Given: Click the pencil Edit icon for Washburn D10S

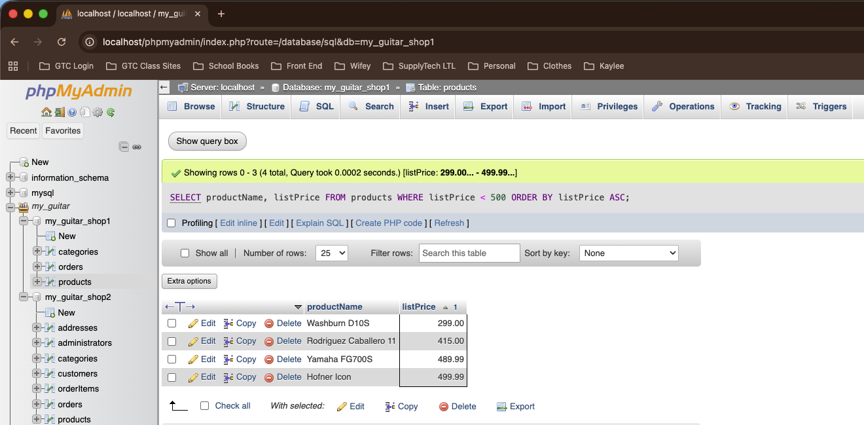Looking at the screenshot, I should pos(193,323).
